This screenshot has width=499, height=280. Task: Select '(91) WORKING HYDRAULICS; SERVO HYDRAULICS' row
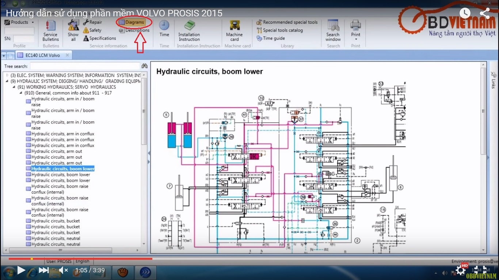tap(66, 87)
